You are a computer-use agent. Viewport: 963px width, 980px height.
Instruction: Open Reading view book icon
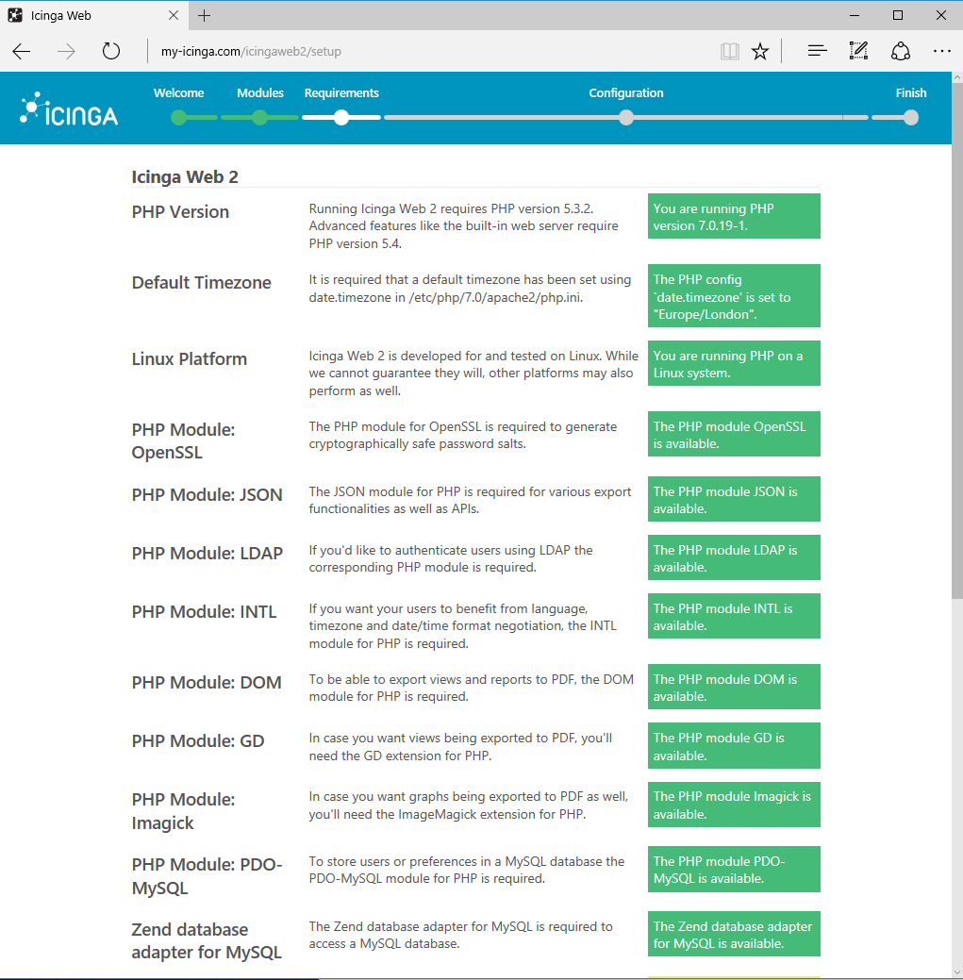tap(729, 52)
